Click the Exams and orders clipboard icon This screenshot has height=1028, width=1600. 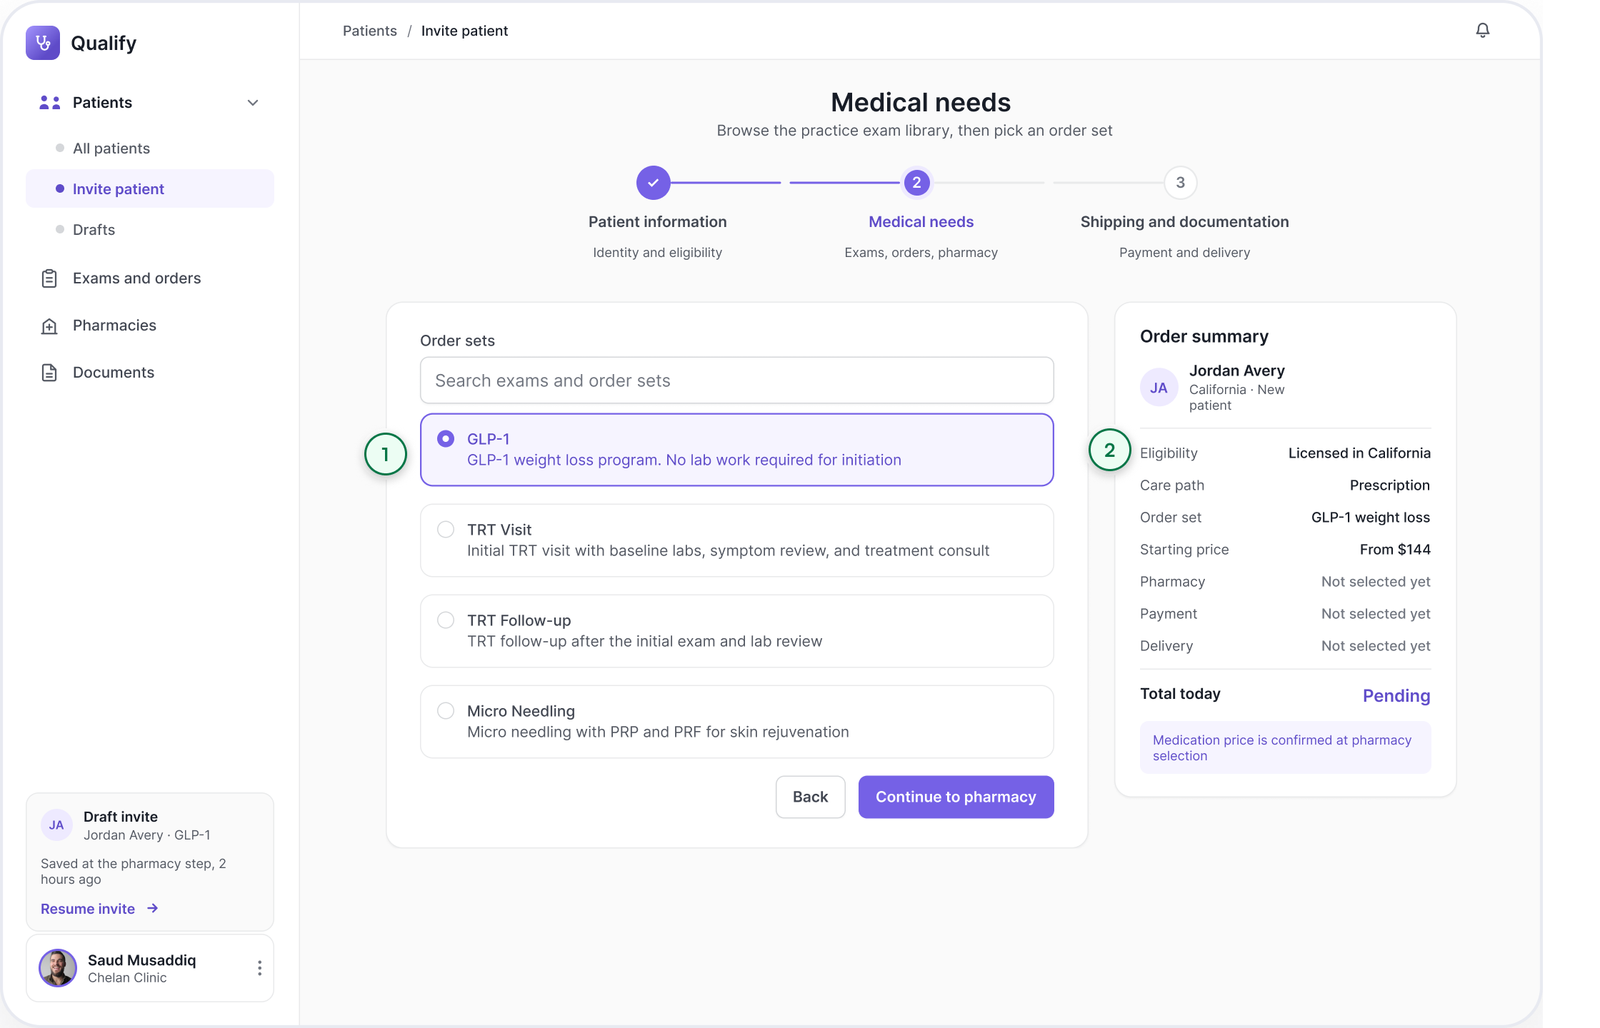49,278
